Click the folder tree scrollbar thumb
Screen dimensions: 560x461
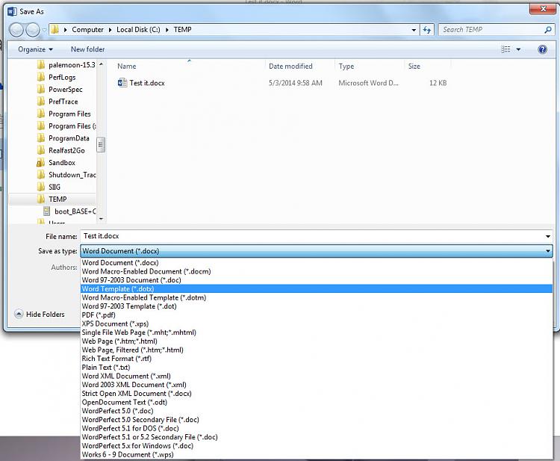(x=101, y=145)
